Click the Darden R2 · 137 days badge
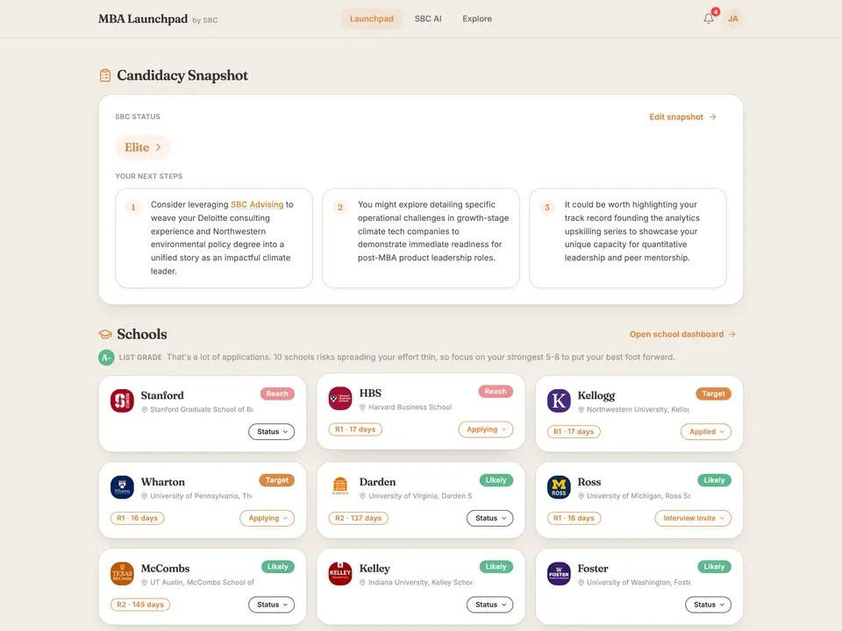This screenshot has width=842, height=631. click(358, 518)
